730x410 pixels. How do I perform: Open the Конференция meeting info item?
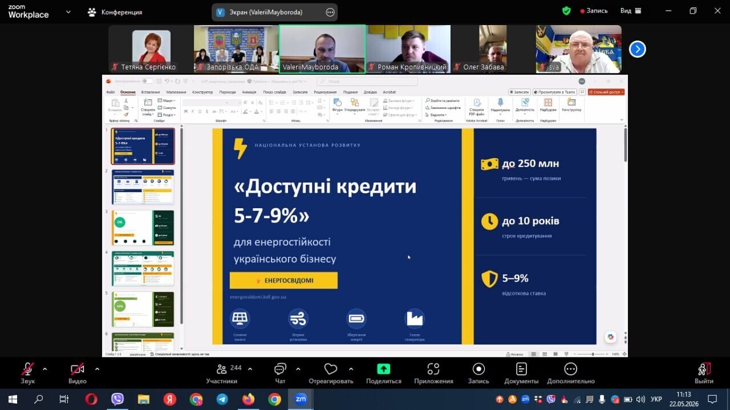point(115,12)
